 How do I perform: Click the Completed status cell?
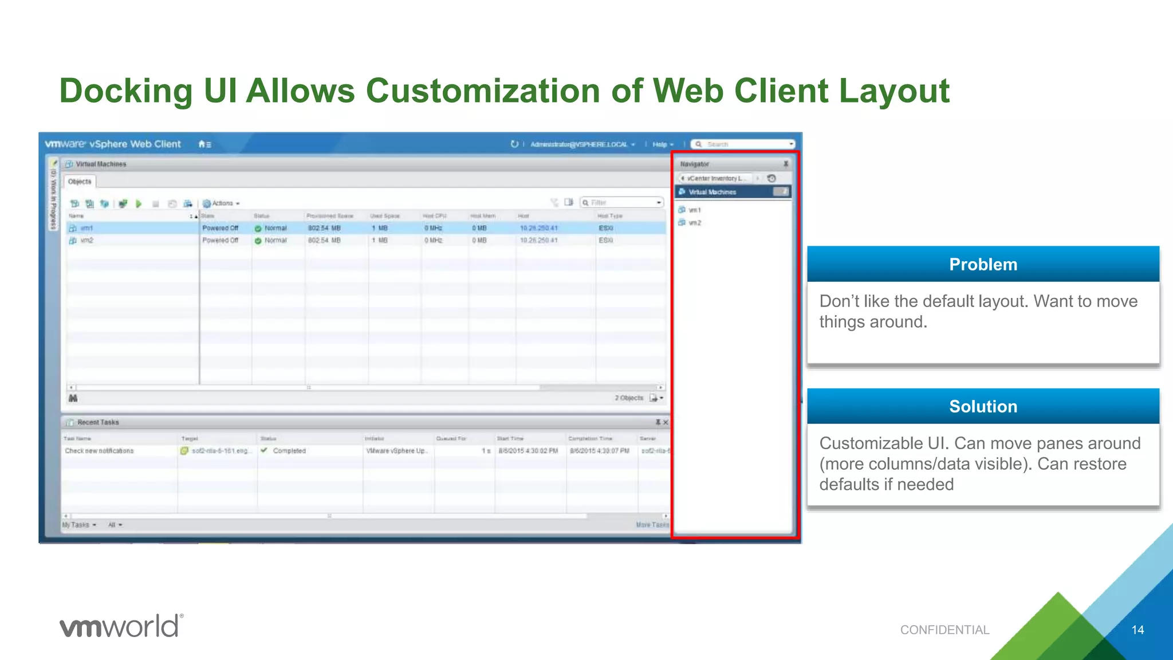click(289, 451)
